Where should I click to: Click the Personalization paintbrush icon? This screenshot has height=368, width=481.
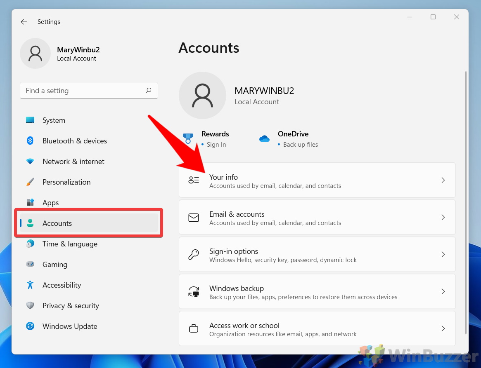(30, 182)
